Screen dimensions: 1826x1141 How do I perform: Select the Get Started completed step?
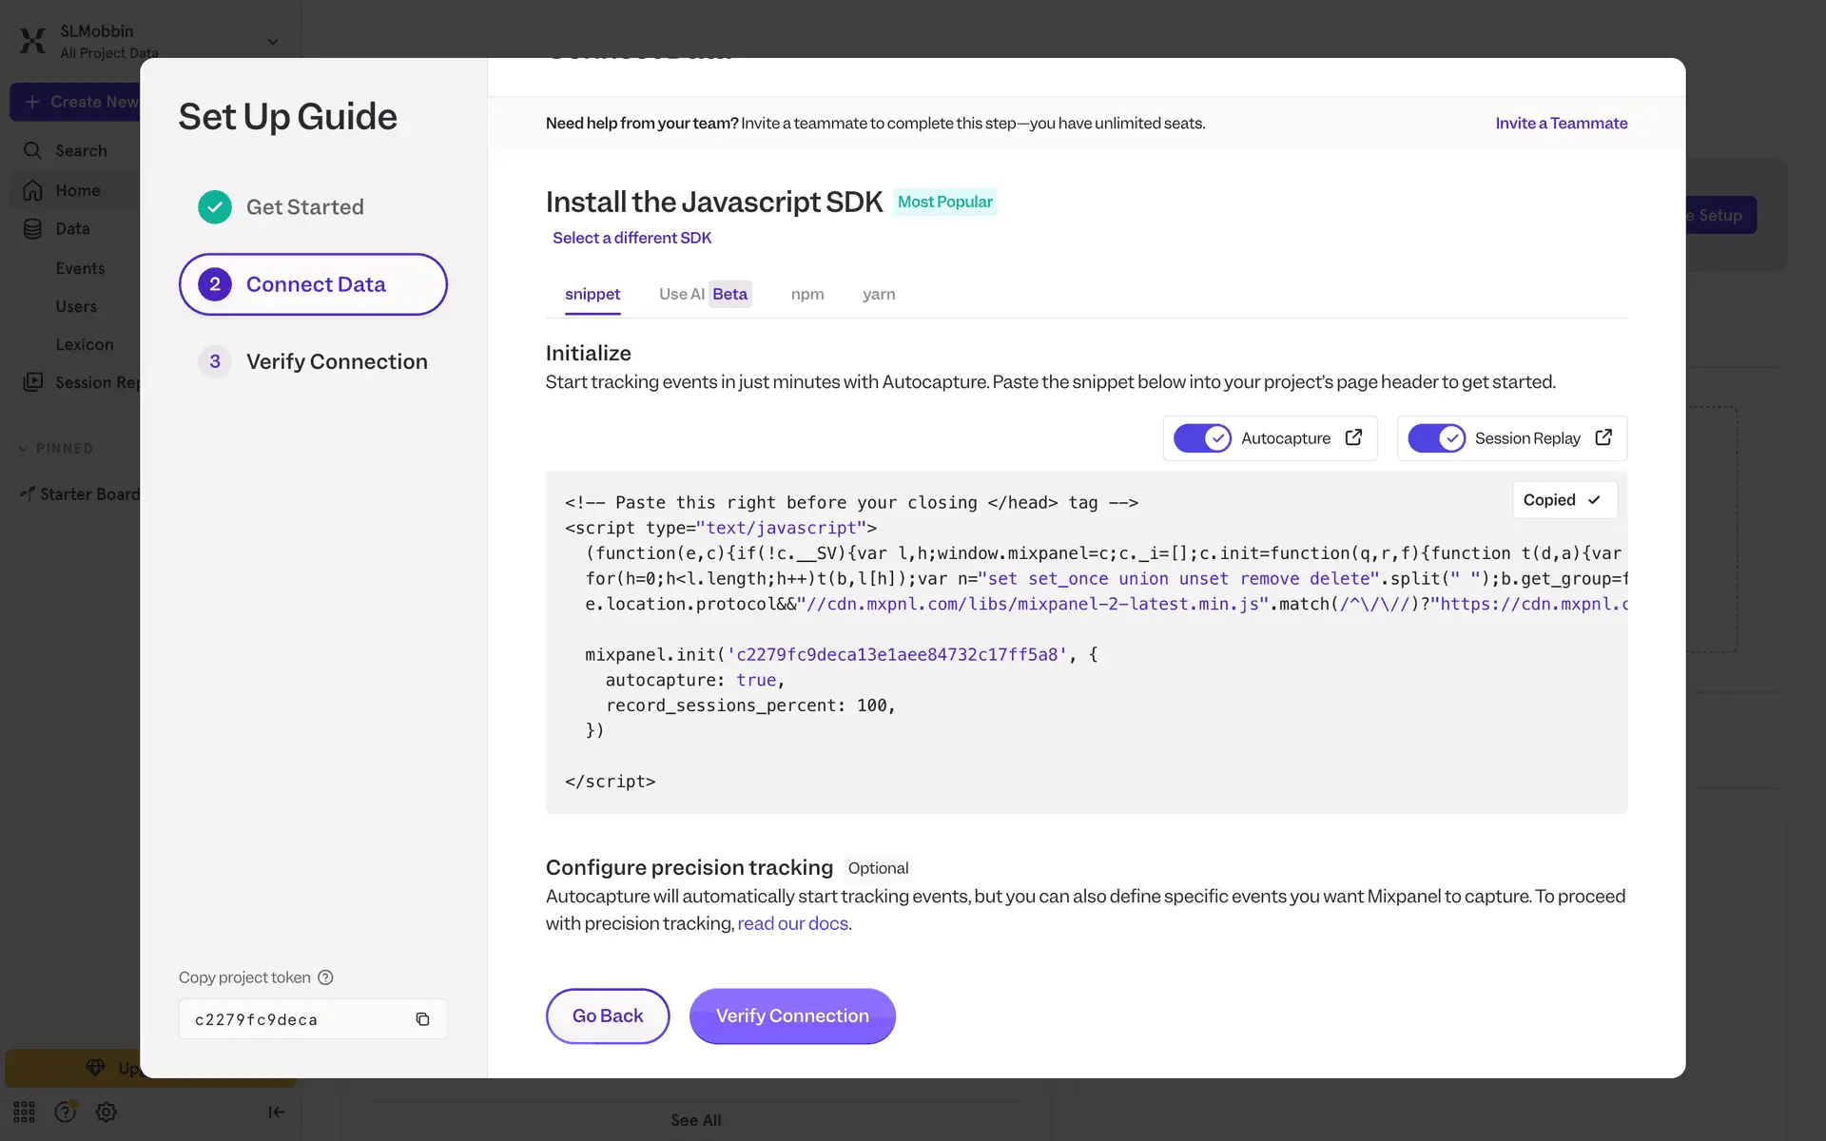[x=304, y=207]
